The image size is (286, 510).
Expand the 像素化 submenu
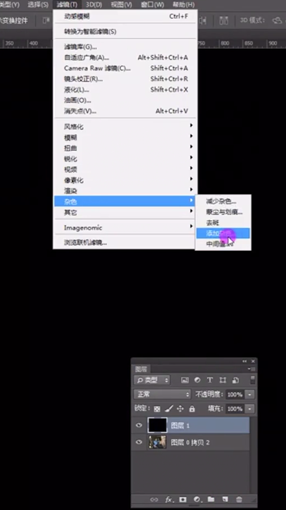(125, 180)
